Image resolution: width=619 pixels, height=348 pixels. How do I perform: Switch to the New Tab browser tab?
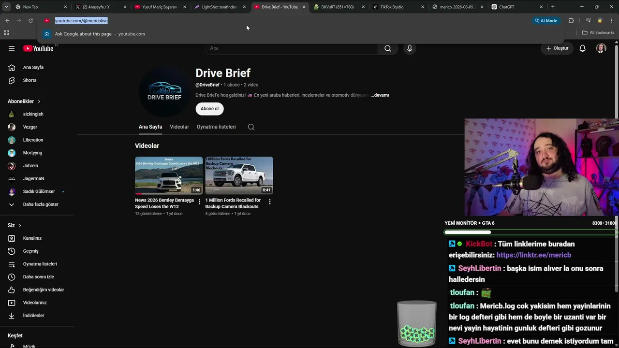click(41, 7)
